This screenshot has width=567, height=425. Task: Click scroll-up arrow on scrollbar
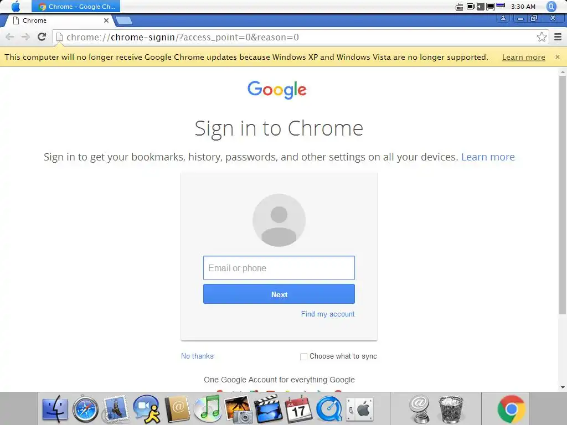563,72
